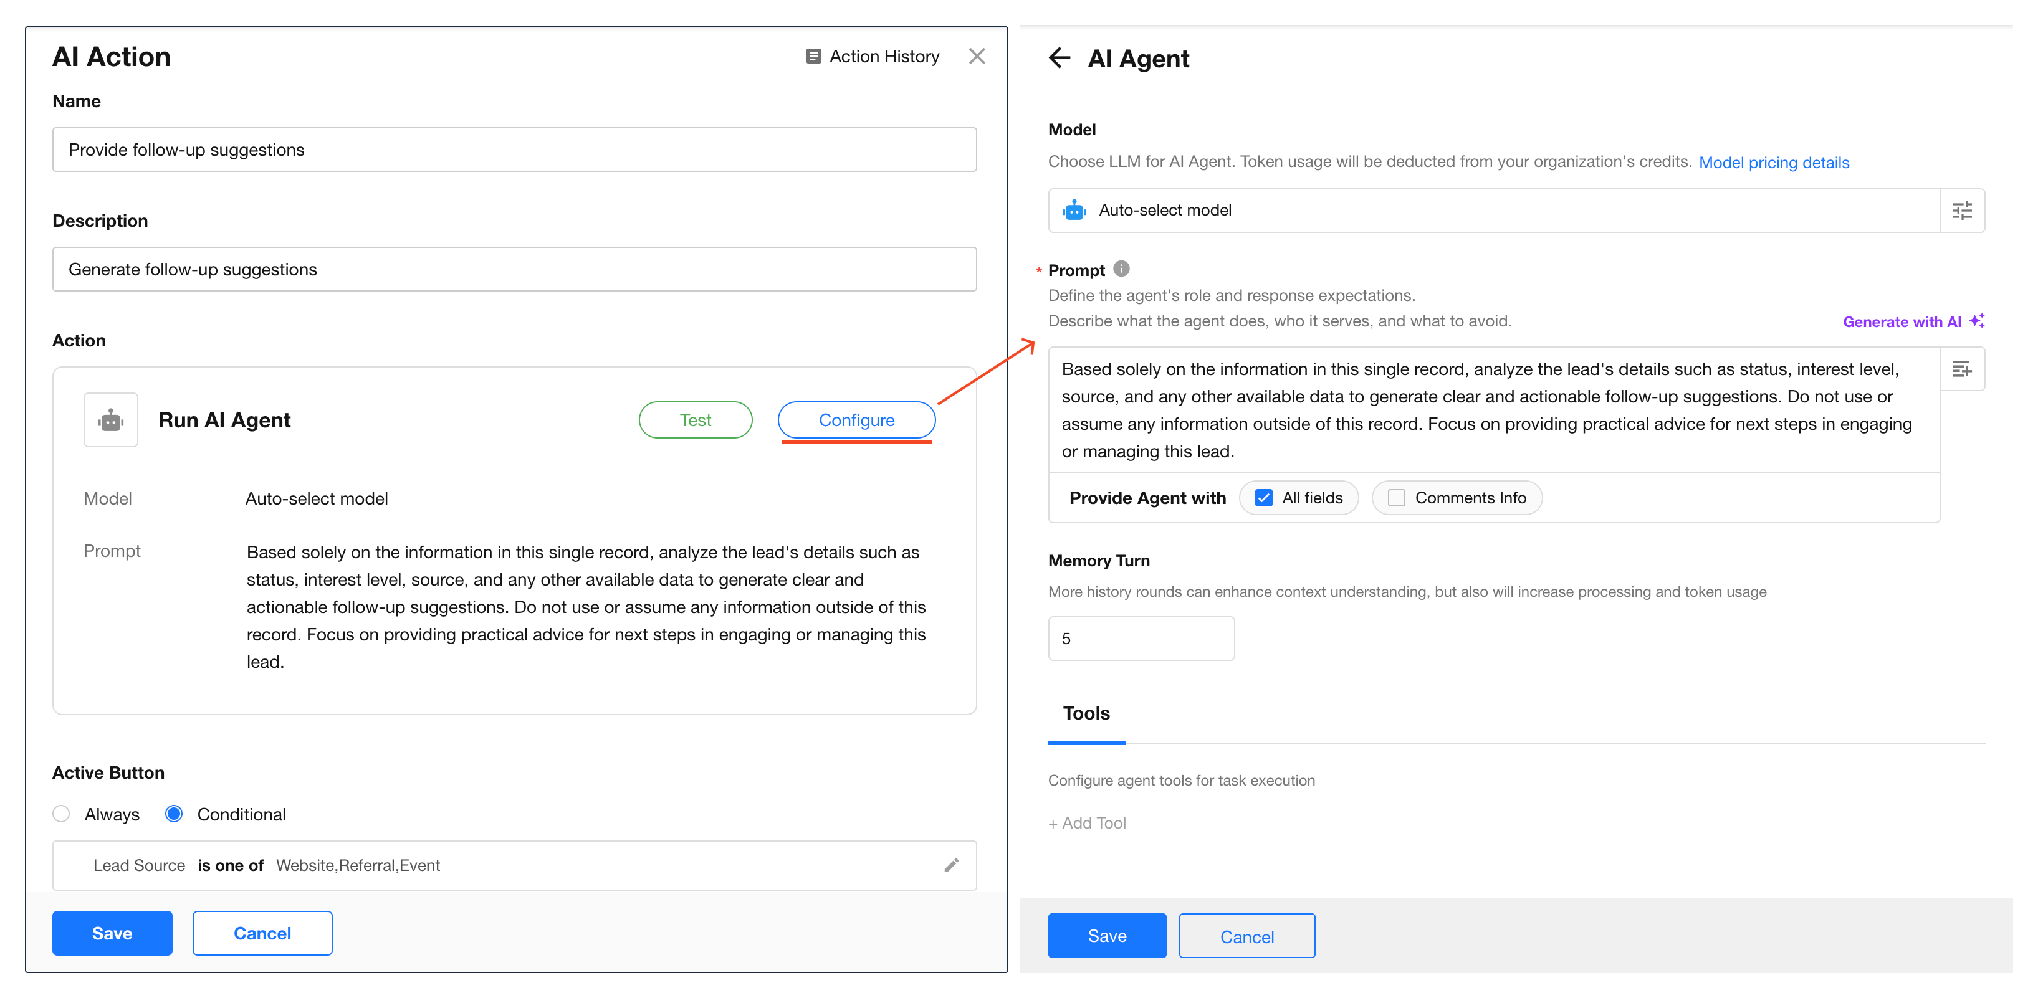Click the Prompt info icon
The height and width of the screenshot is (998, 2038).
click(1121, 269)
